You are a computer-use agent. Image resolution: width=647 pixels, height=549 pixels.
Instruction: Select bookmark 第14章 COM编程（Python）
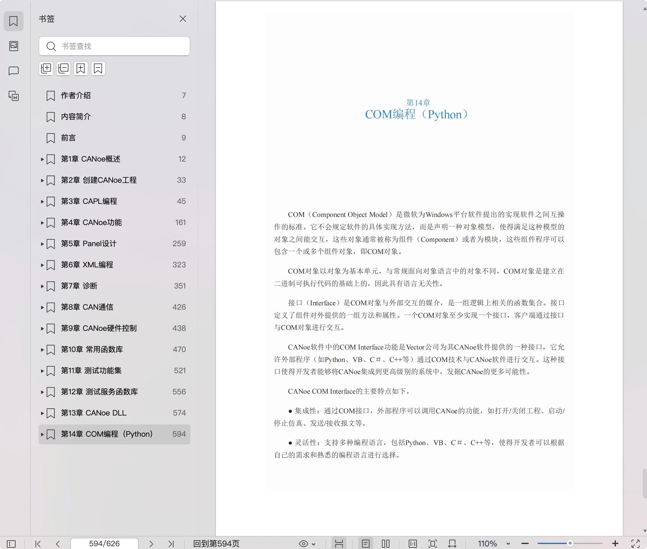pyautogui.click(x=107, y=434)
